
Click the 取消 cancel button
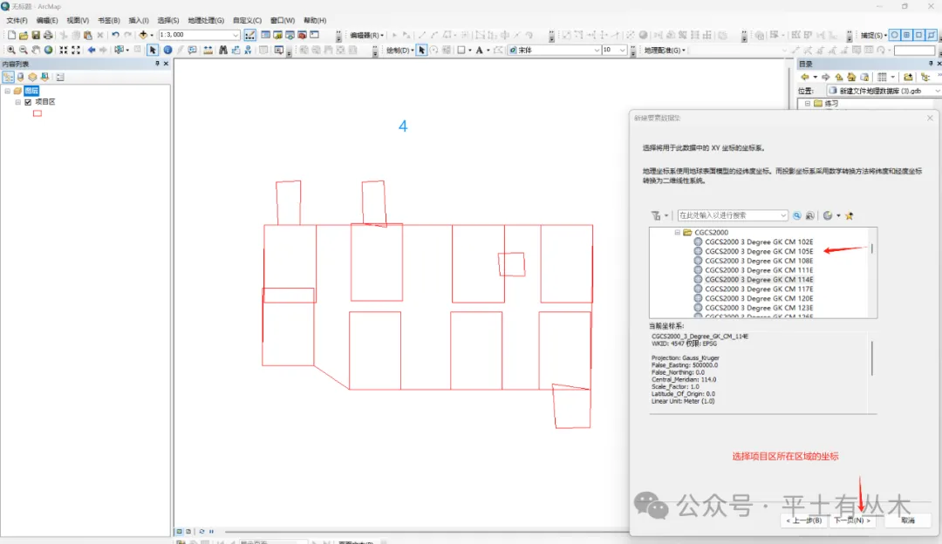click(908, 520)
